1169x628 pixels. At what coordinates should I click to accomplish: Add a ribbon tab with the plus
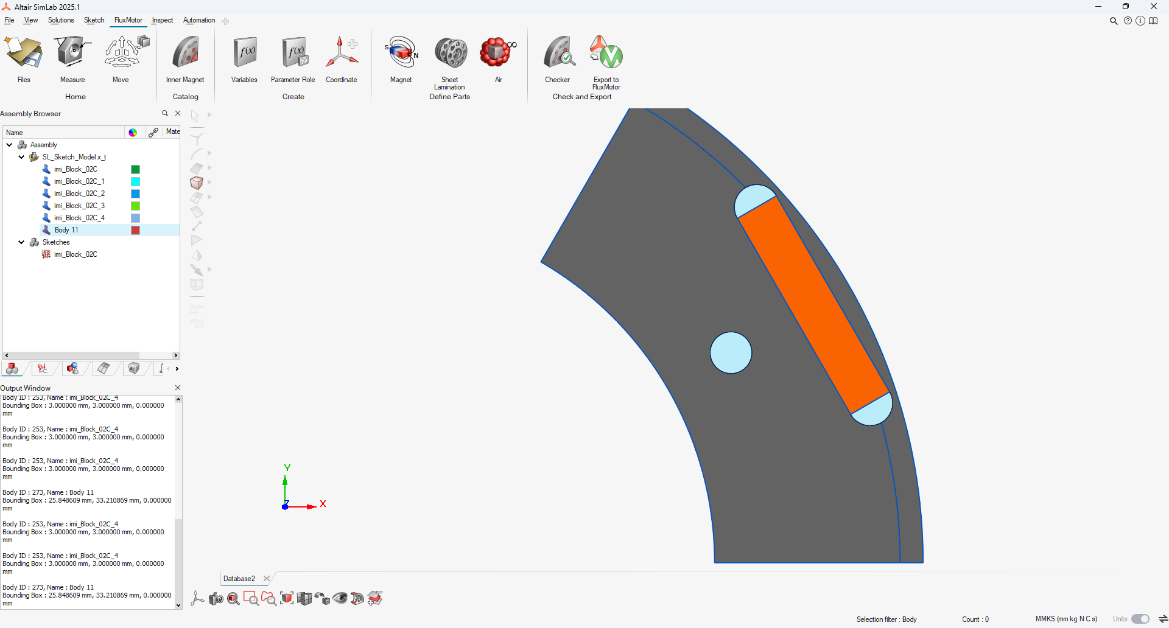pyautogui.click(x=225, y=21)
